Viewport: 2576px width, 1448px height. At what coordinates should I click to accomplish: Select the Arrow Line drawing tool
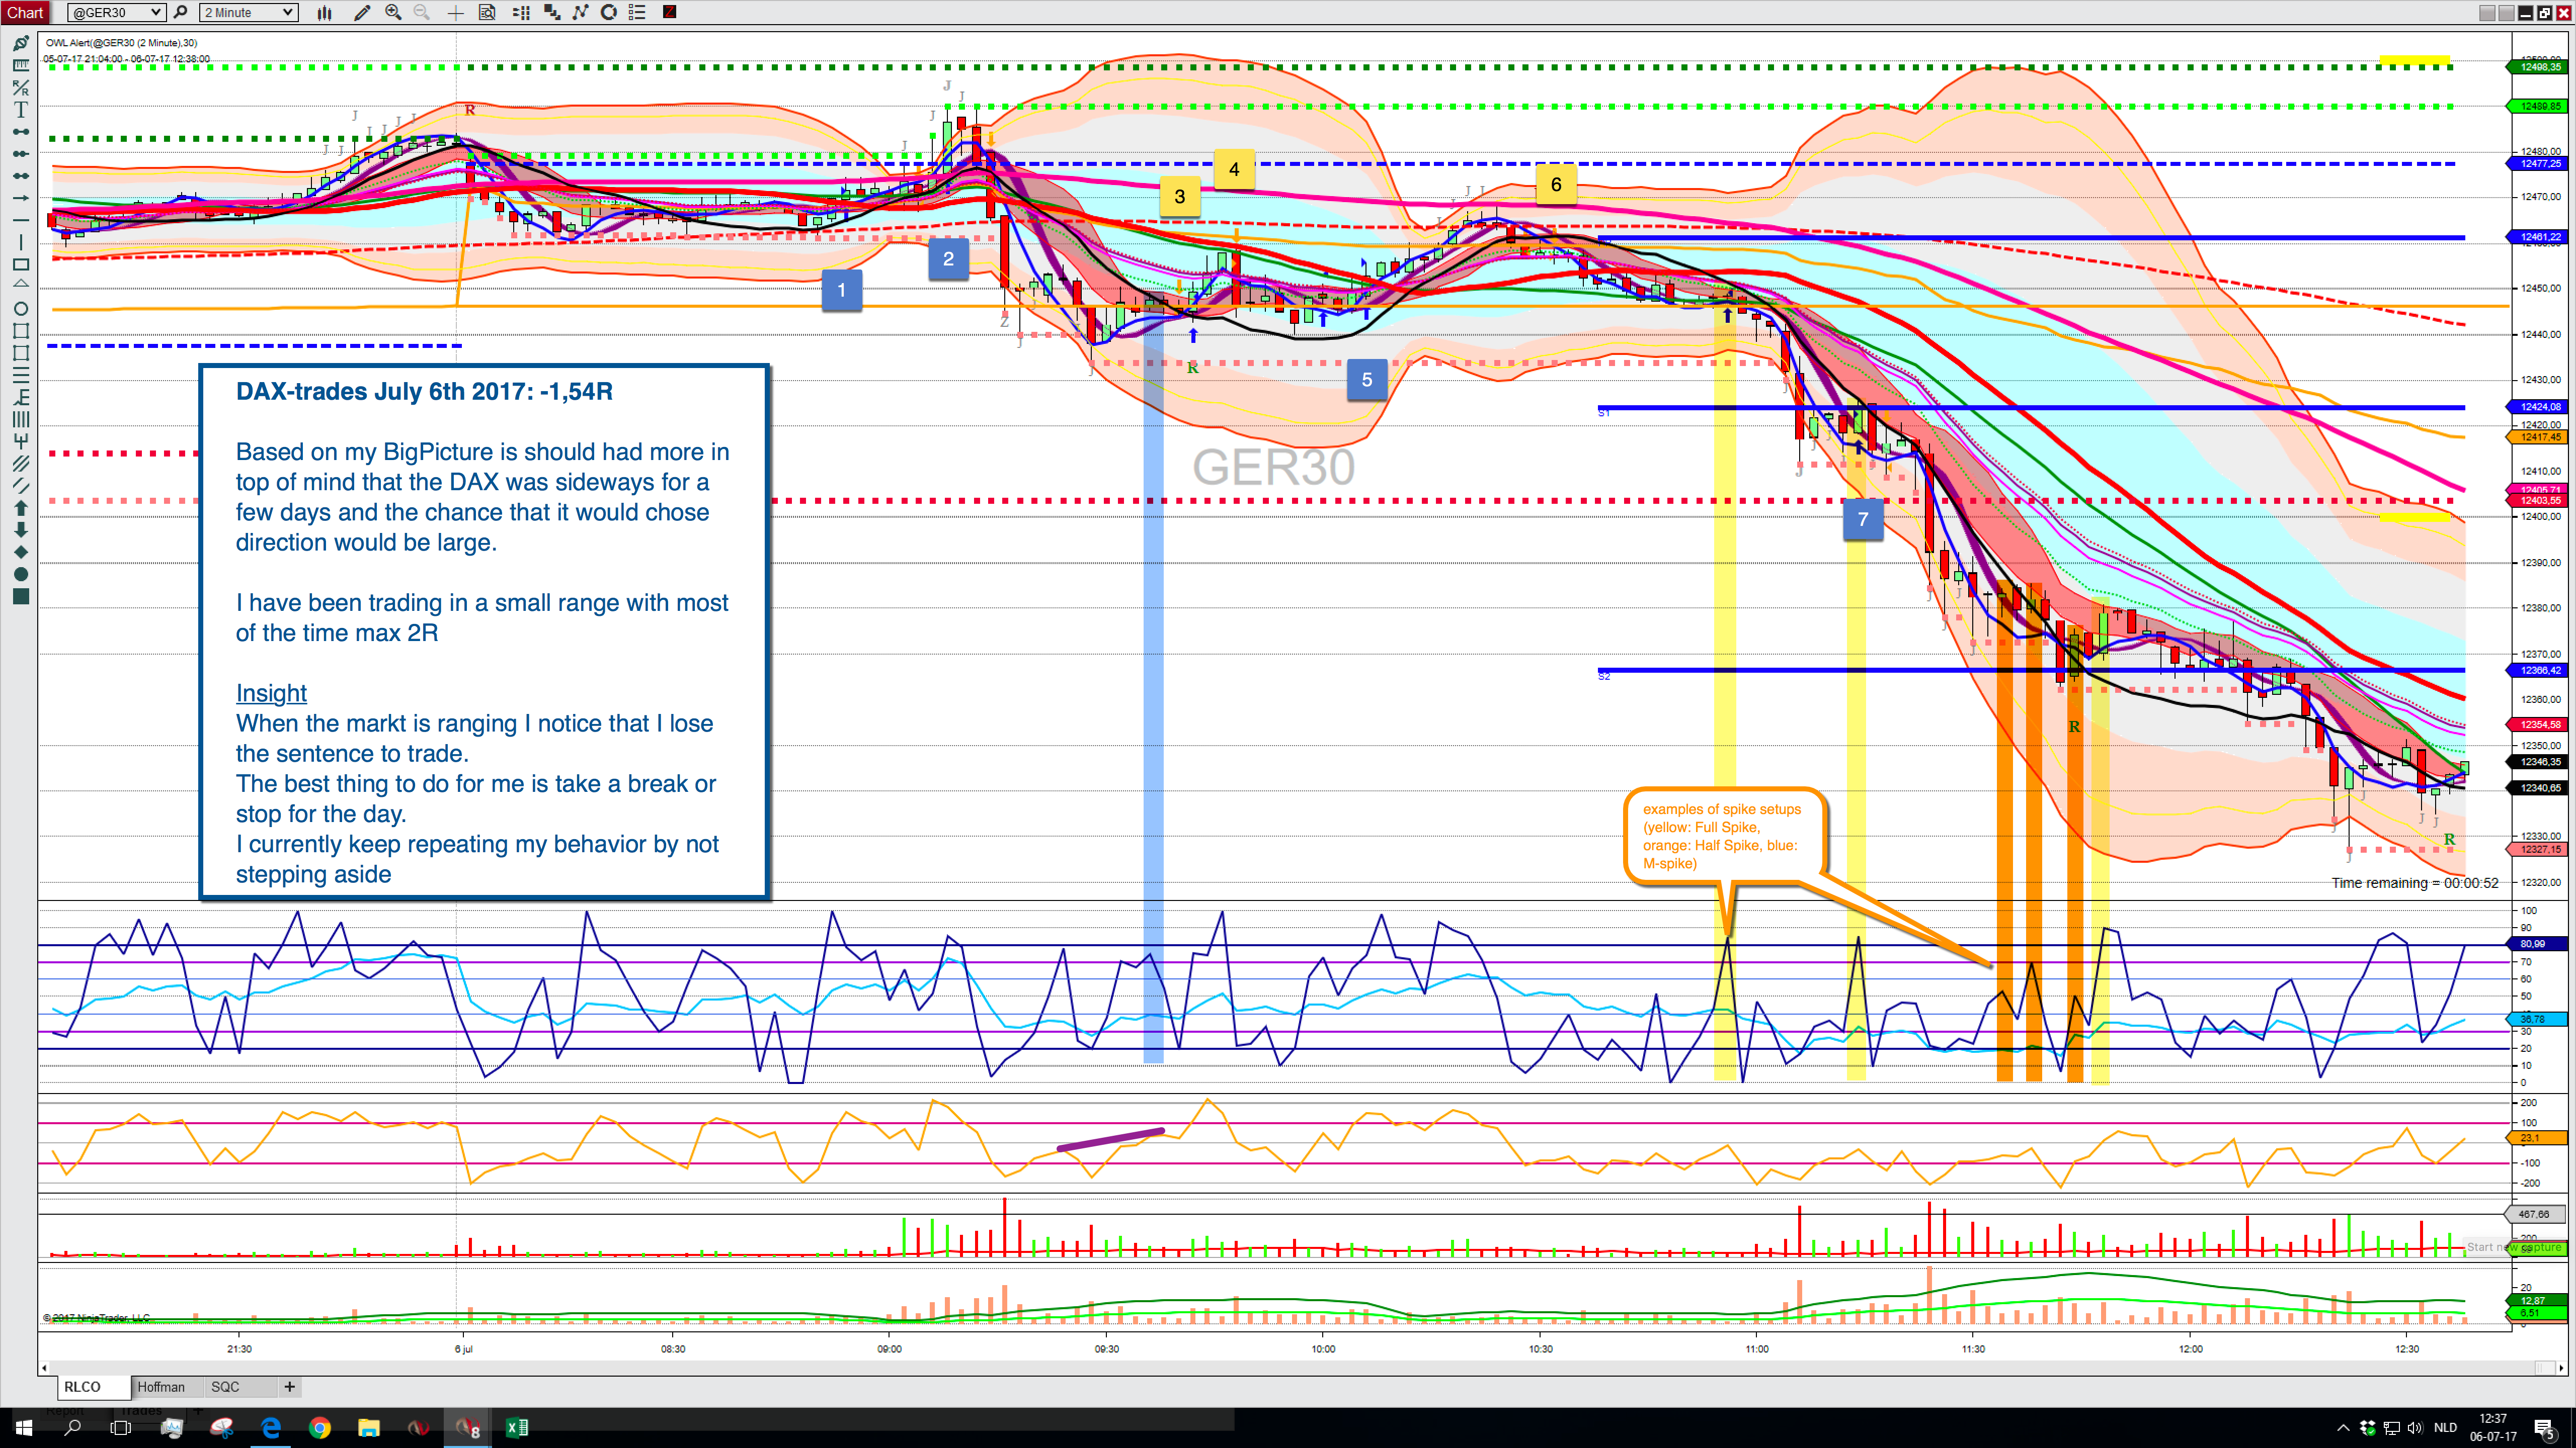point(20,198)
